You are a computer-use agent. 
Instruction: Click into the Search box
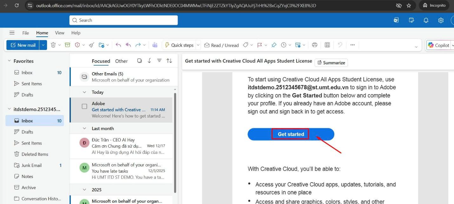click(x=124, y=20)
